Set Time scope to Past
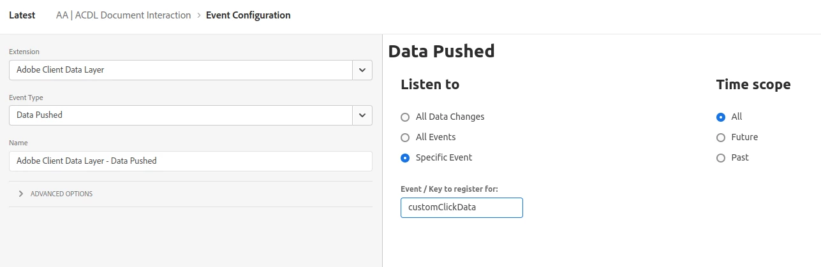The image size is (821, 267). click(x=721, y=158)
